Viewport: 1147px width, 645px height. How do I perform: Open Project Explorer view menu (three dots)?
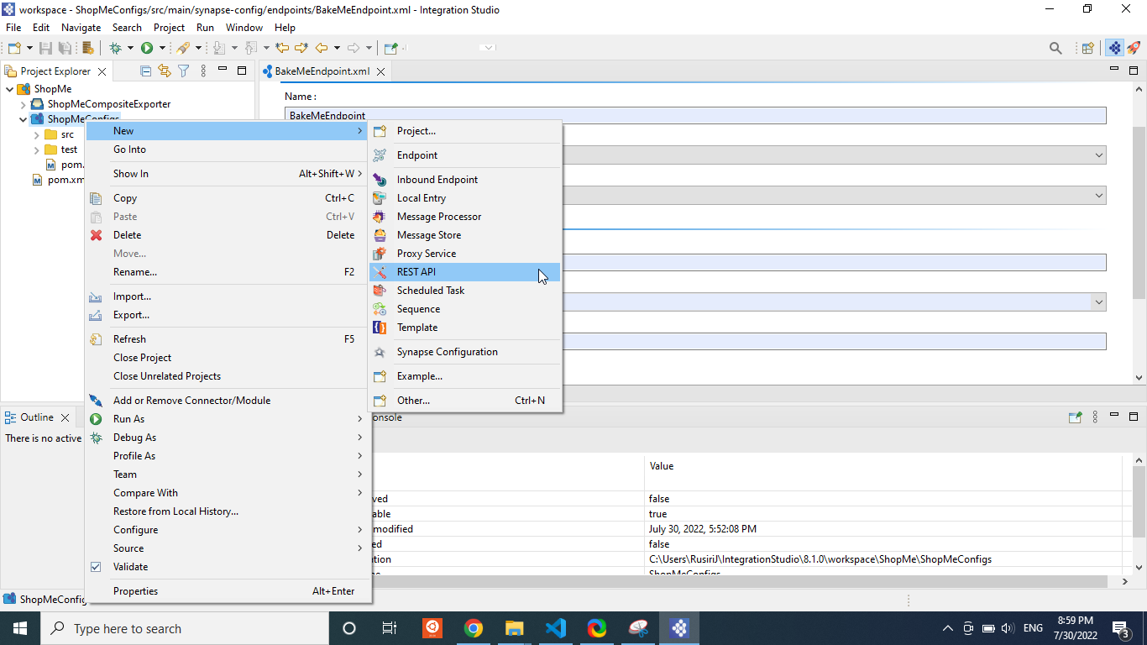pos(203,71)
